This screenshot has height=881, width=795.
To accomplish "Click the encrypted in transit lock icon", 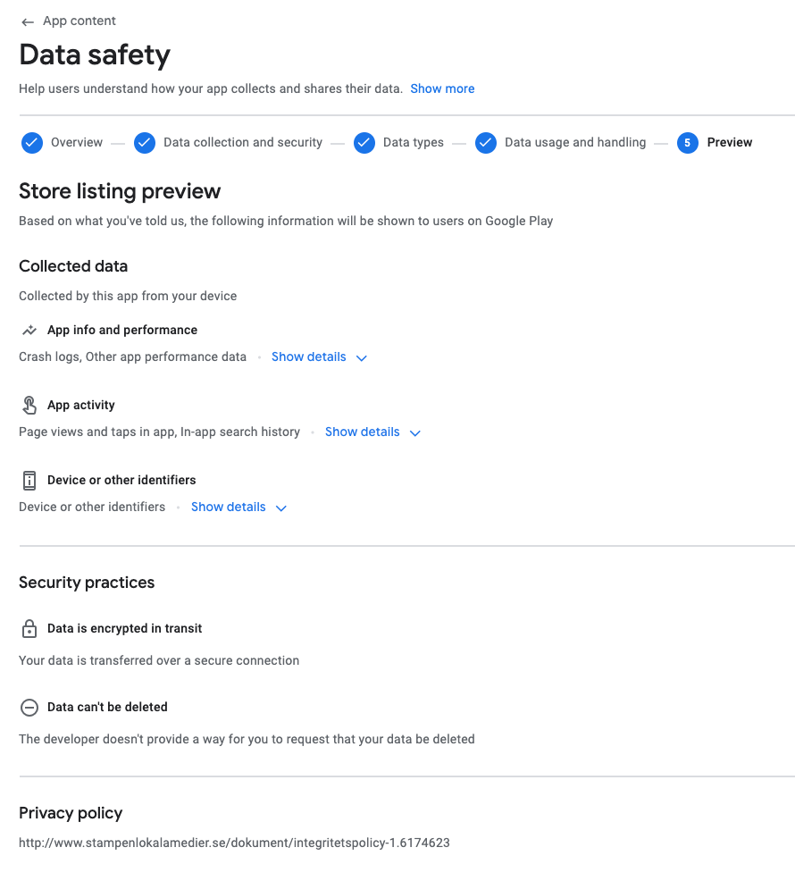I will tap(29, 629).
